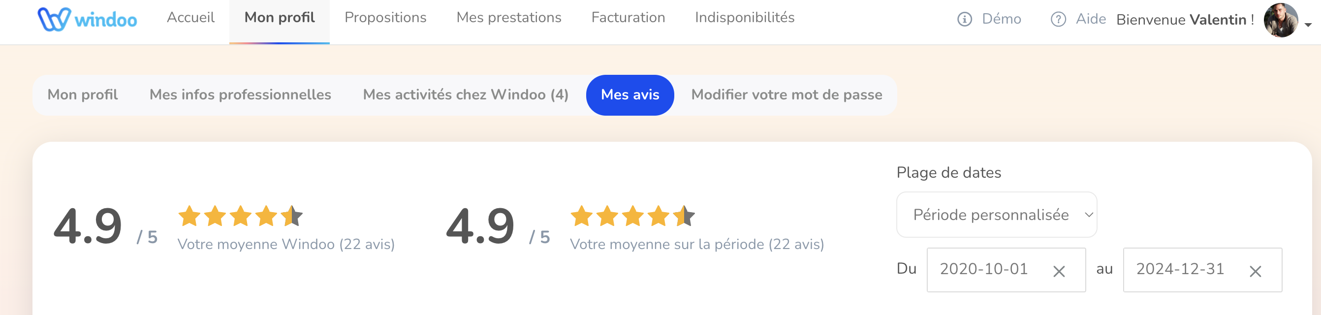
Task: Clear the end date 2024-12-31
Action: click(1256, 271)
